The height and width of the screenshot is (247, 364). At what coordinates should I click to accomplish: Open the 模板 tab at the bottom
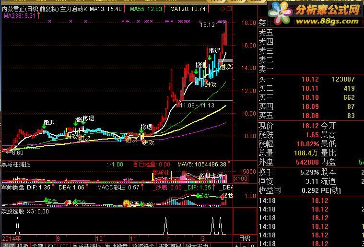coord(23,245)
